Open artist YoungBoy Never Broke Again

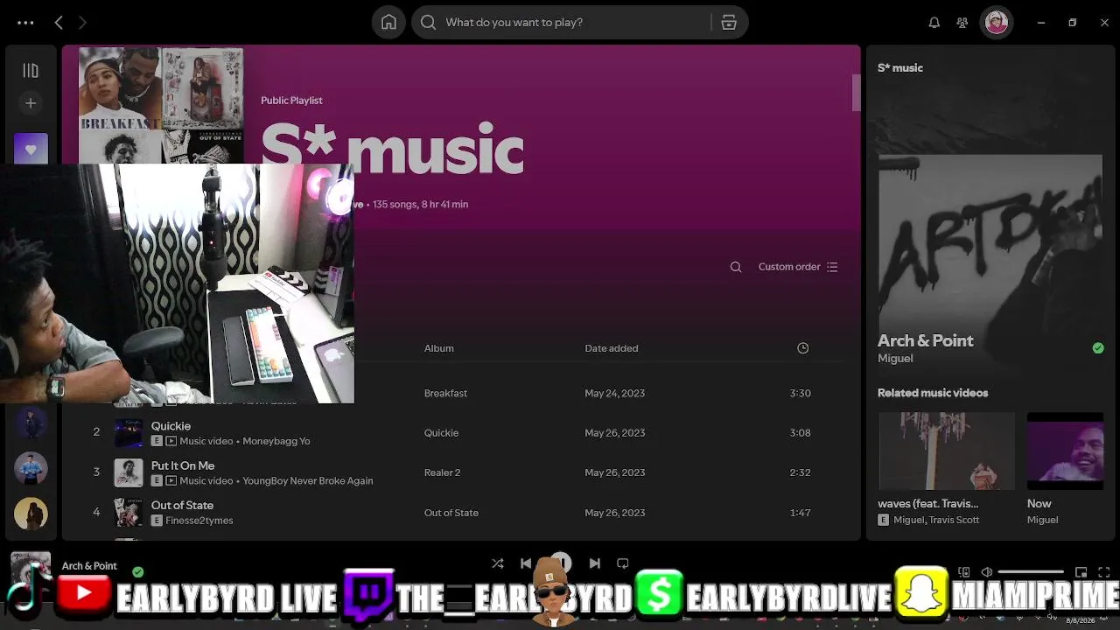[308, 481]
